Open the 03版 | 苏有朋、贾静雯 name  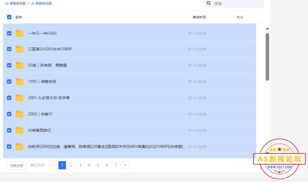coord(48,65)
